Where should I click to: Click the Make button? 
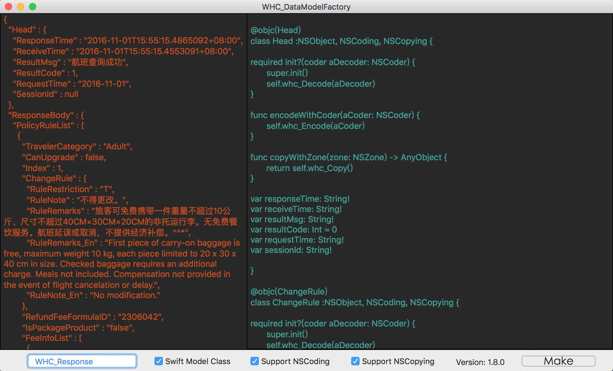pos(558,361)
